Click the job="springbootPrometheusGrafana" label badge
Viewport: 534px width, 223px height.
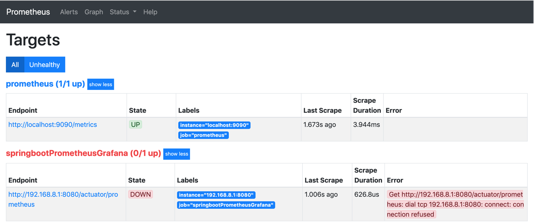pyautogui.click(x=226, y=205)
